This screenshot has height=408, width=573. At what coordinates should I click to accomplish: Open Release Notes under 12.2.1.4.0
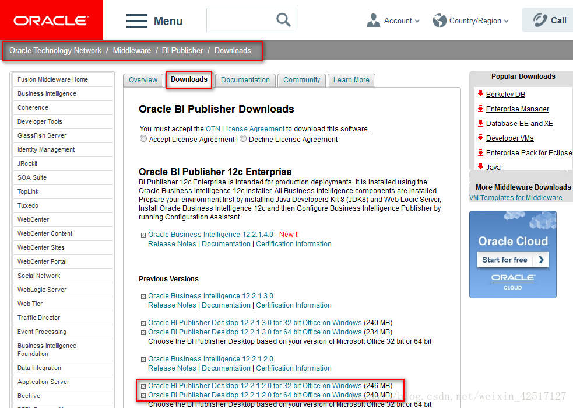[x=172, y=244]
